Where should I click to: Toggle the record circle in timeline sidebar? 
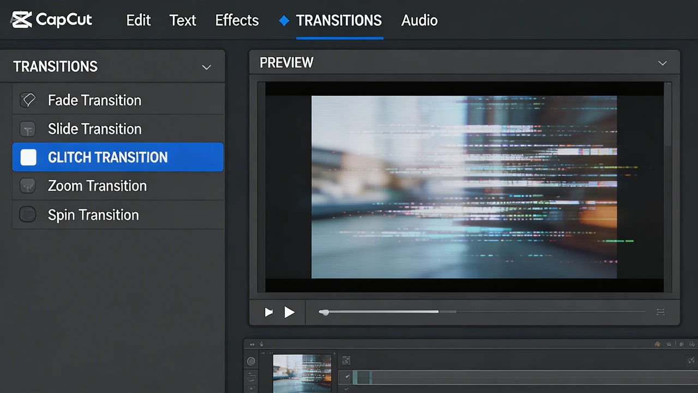251,361
